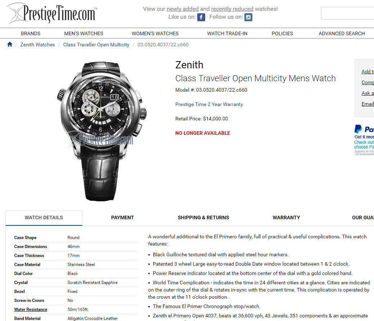This screenshot has height=321, width=374.
Task: Select the Watch Details tab
Action: [44, 217]
